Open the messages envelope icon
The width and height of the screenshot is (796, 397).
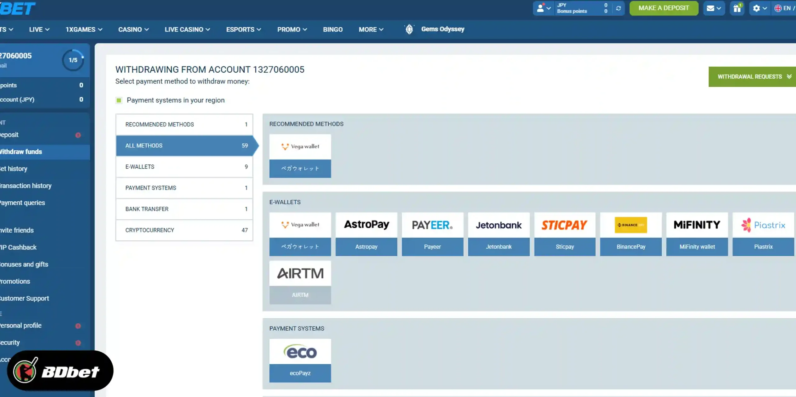coord(710,8)
